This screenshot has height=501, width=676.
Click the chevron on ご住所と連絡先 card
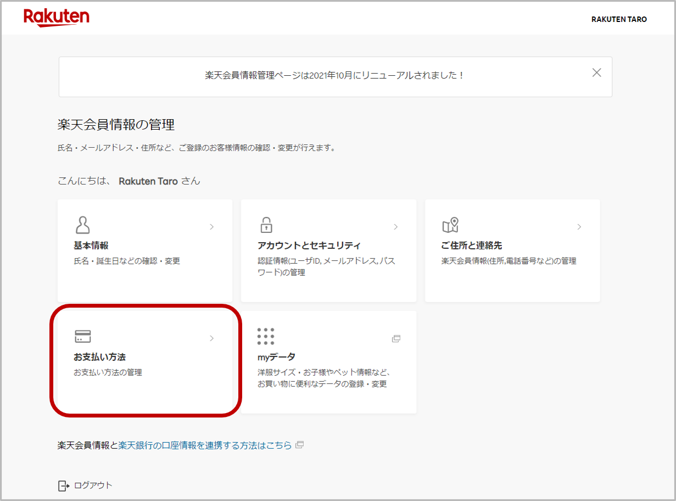click(x=579, y=226)
